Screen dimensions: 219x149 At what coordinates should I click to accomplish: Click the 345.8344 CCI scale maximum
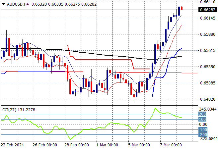208,109
